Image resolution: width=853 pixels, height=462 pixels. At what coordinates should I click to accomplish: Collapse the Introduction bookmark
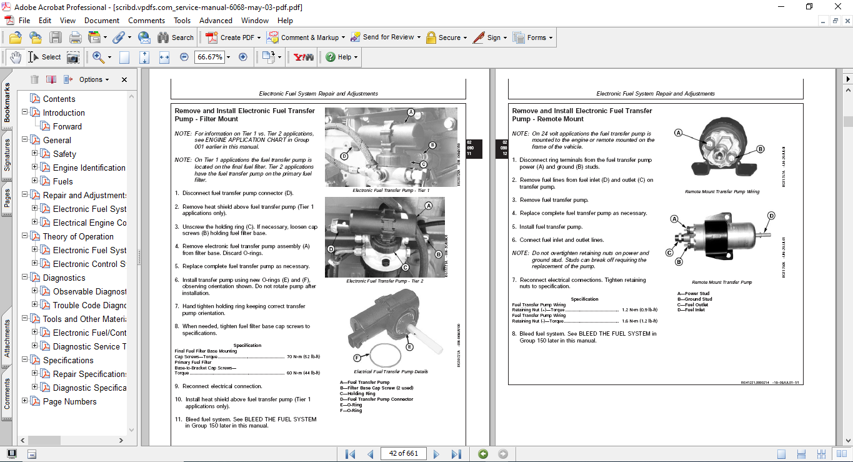point(25,113)
